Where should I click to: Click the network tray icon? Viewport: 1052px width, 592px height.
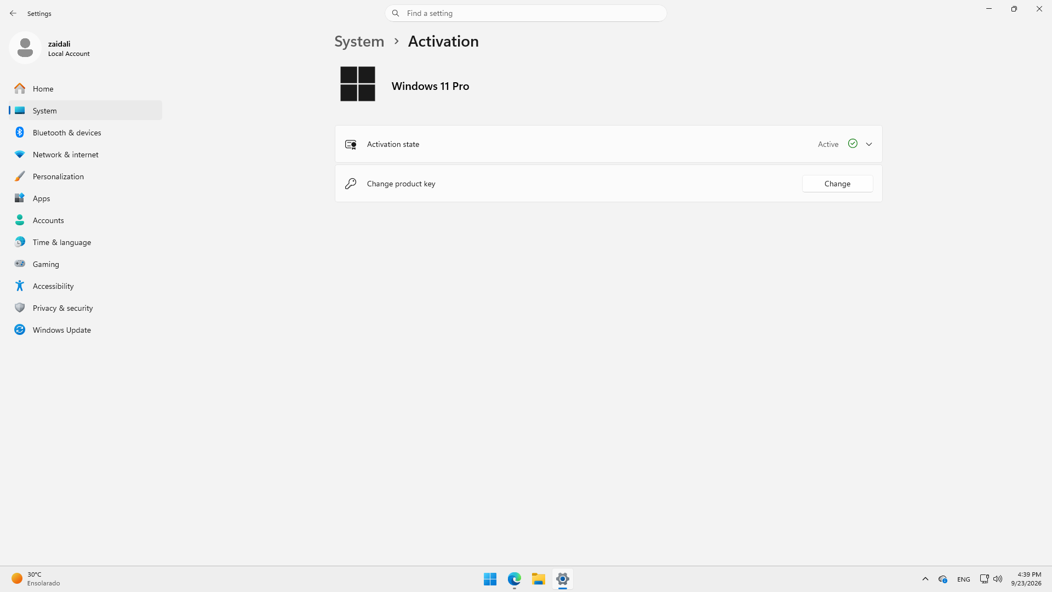(x=984, y=578)
